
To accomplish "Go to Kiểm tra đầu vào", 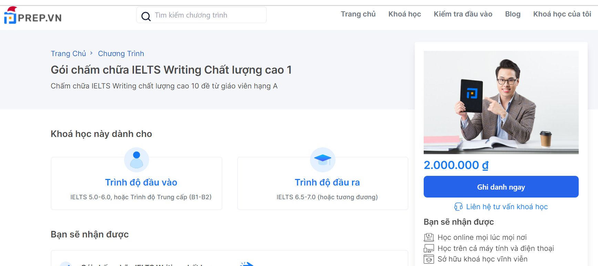I will click(463, 14).
